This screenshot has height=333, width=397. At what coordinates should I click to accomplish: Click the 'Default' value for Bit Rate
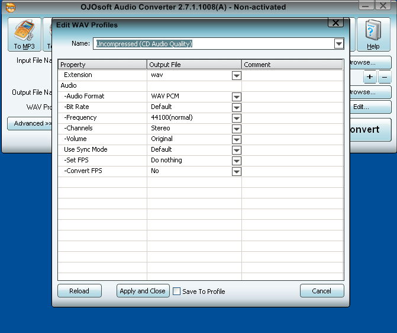click(x=162, y=107)
